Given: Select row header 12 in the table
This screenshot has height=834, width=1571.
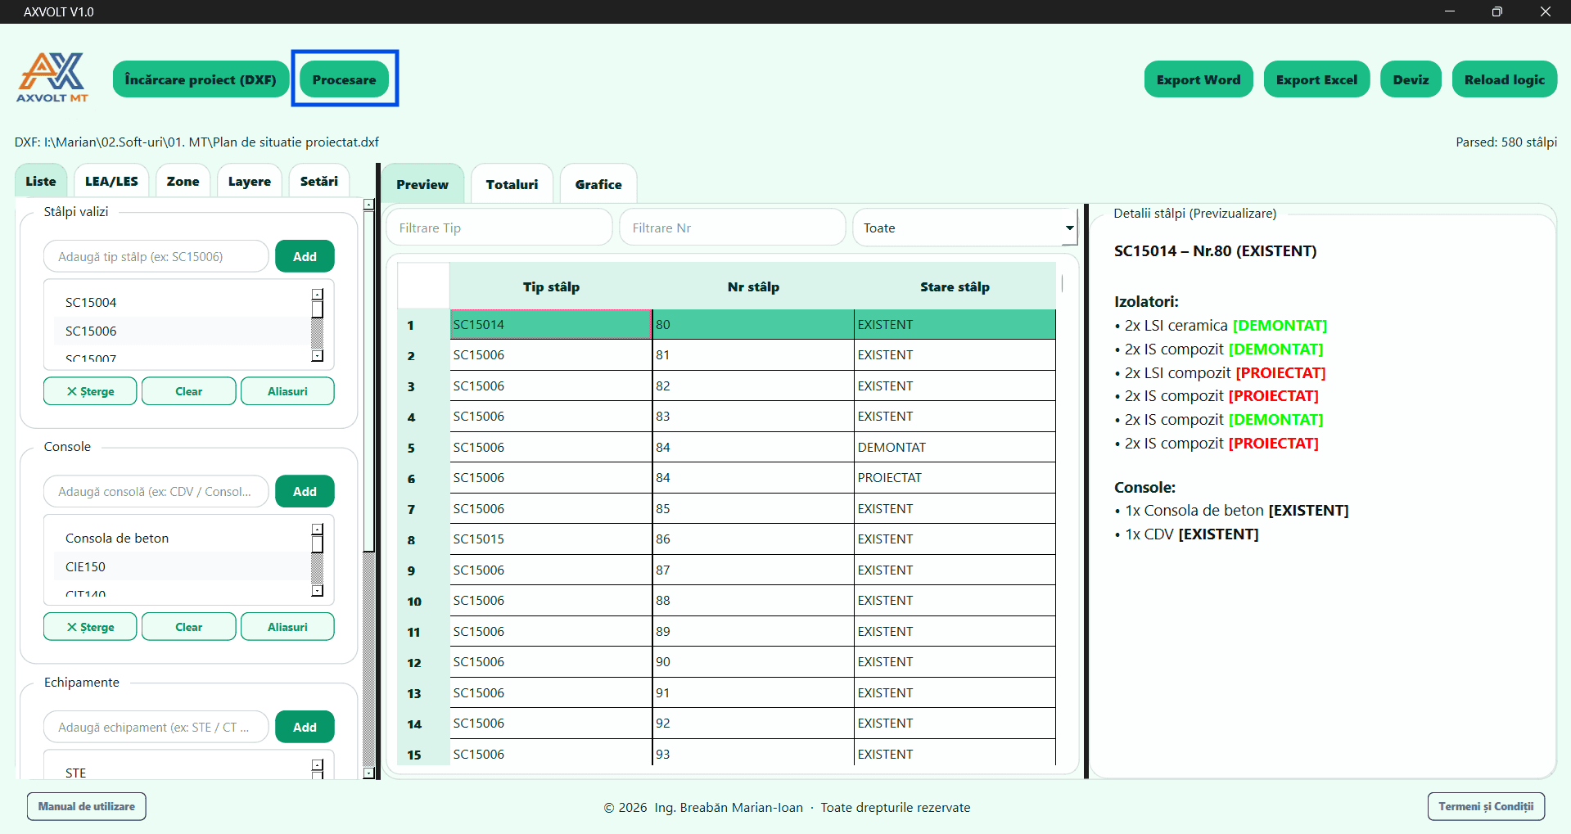Looking at the screenshot, I should tap(423, 662).
